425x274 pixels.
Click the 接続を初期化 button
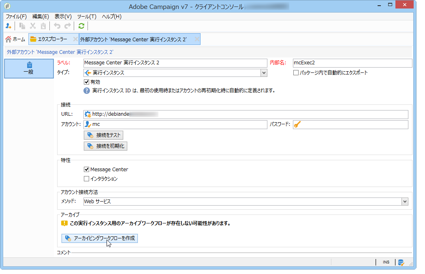click(x=105, y=146)
